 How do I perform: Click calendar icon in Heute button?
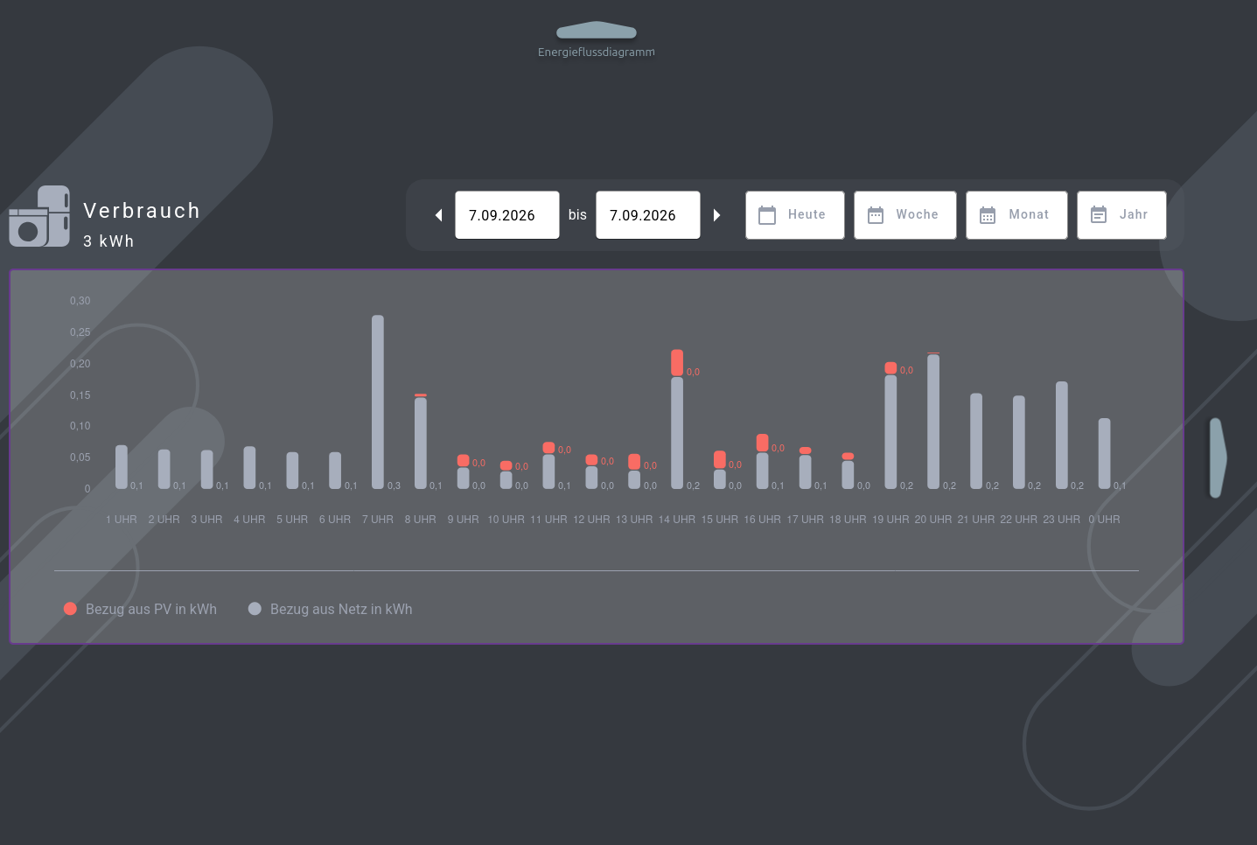pos(767,215)
